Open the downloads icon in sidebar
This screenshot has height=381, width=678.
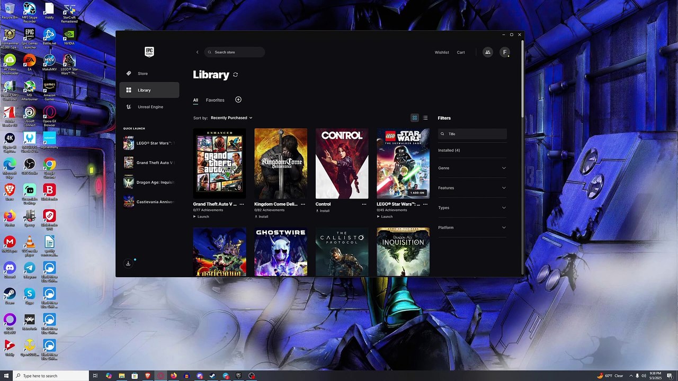128,264
